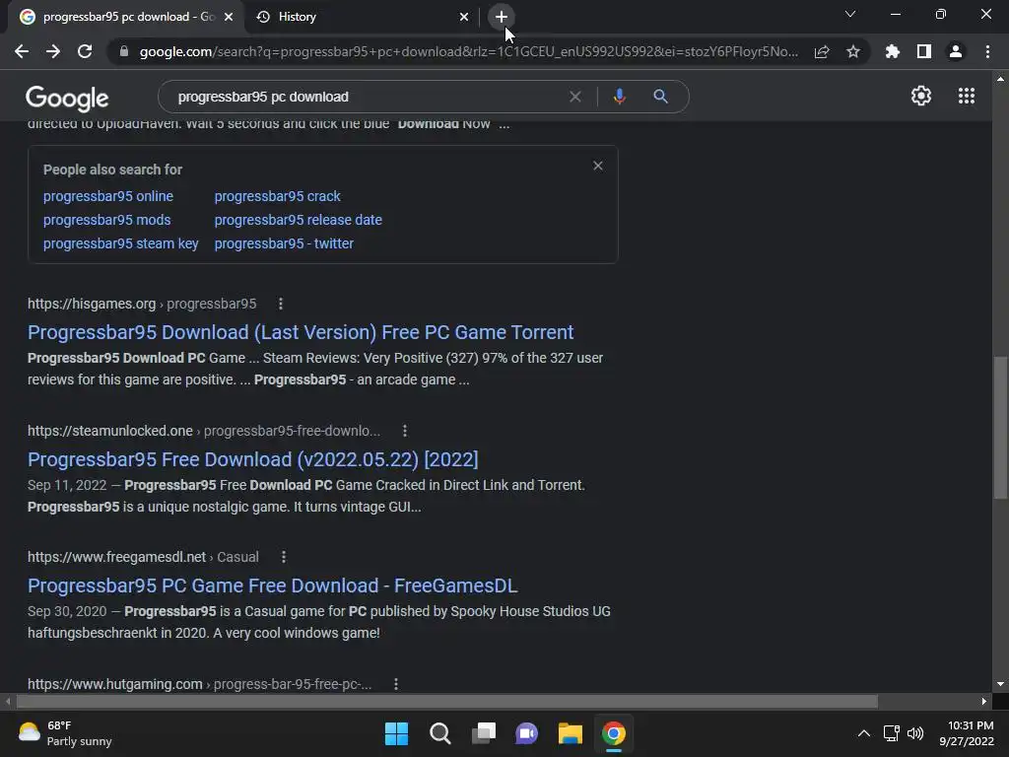The image size is (1009, 757).
Task: Start voice search with microphone
Action: [x=619, y=97]
